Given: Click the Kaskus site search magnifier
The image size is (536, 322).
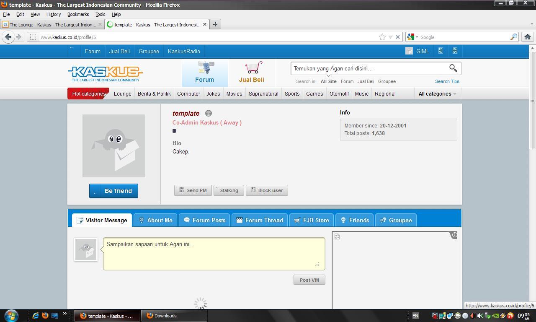Looking at the screenshot, I should 453,68.
